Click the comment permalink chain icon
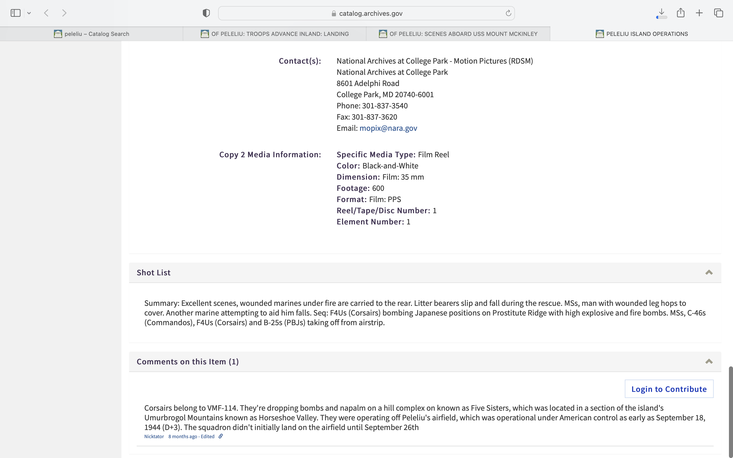Viewport: 733px width, 458px height. [x=221, y=436]
